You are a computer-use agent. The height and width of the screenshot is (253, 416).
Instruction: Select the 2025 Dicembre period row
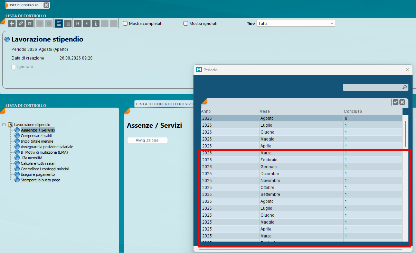pos(302,174)
